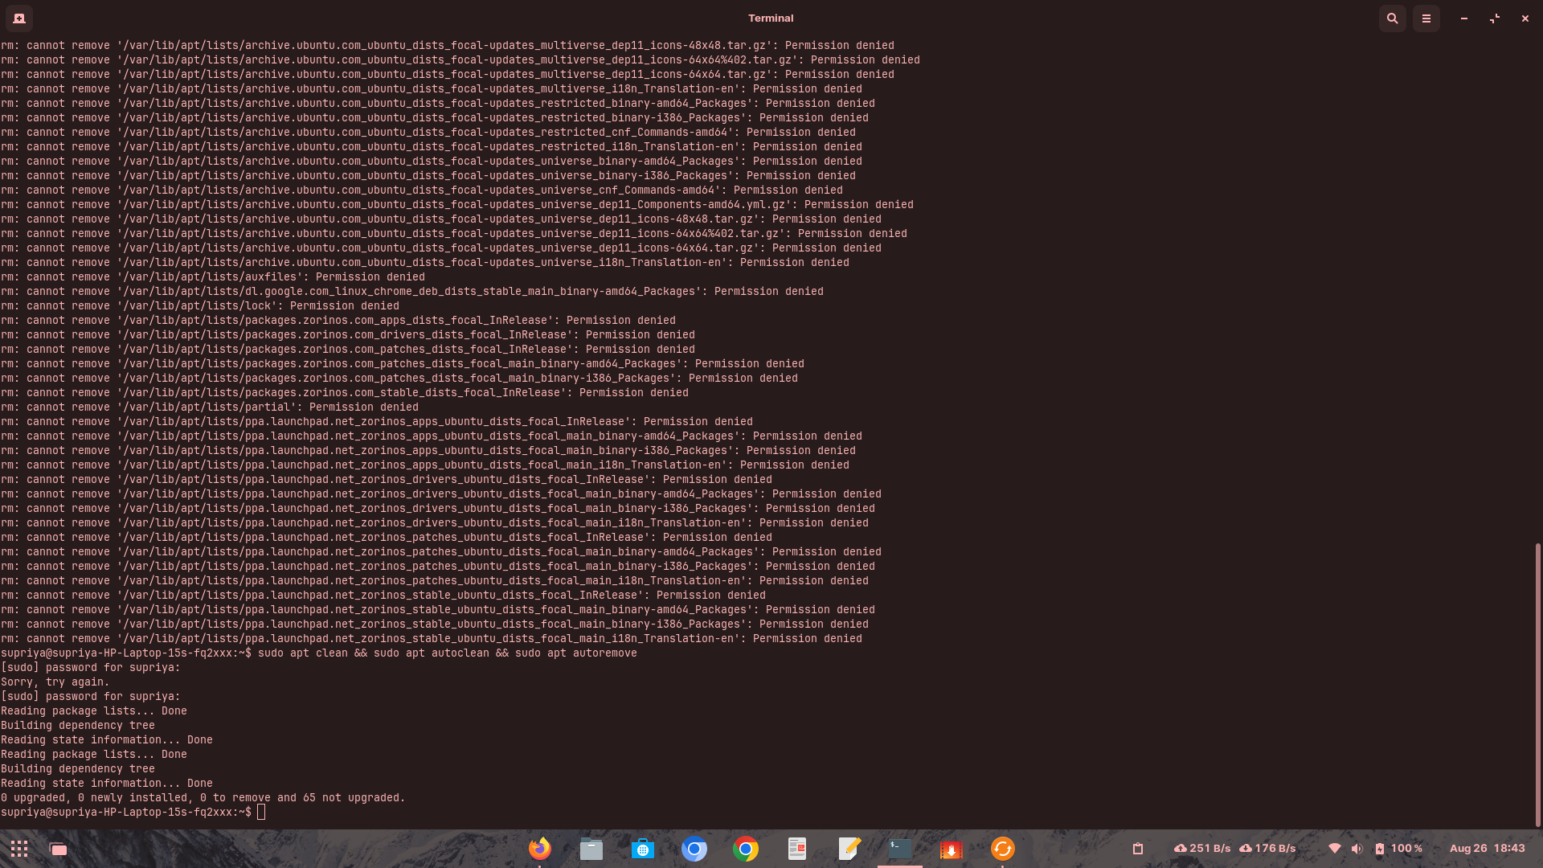Select the Terminal icon in taskbar

pyautogui.click(x=900, y=849)
